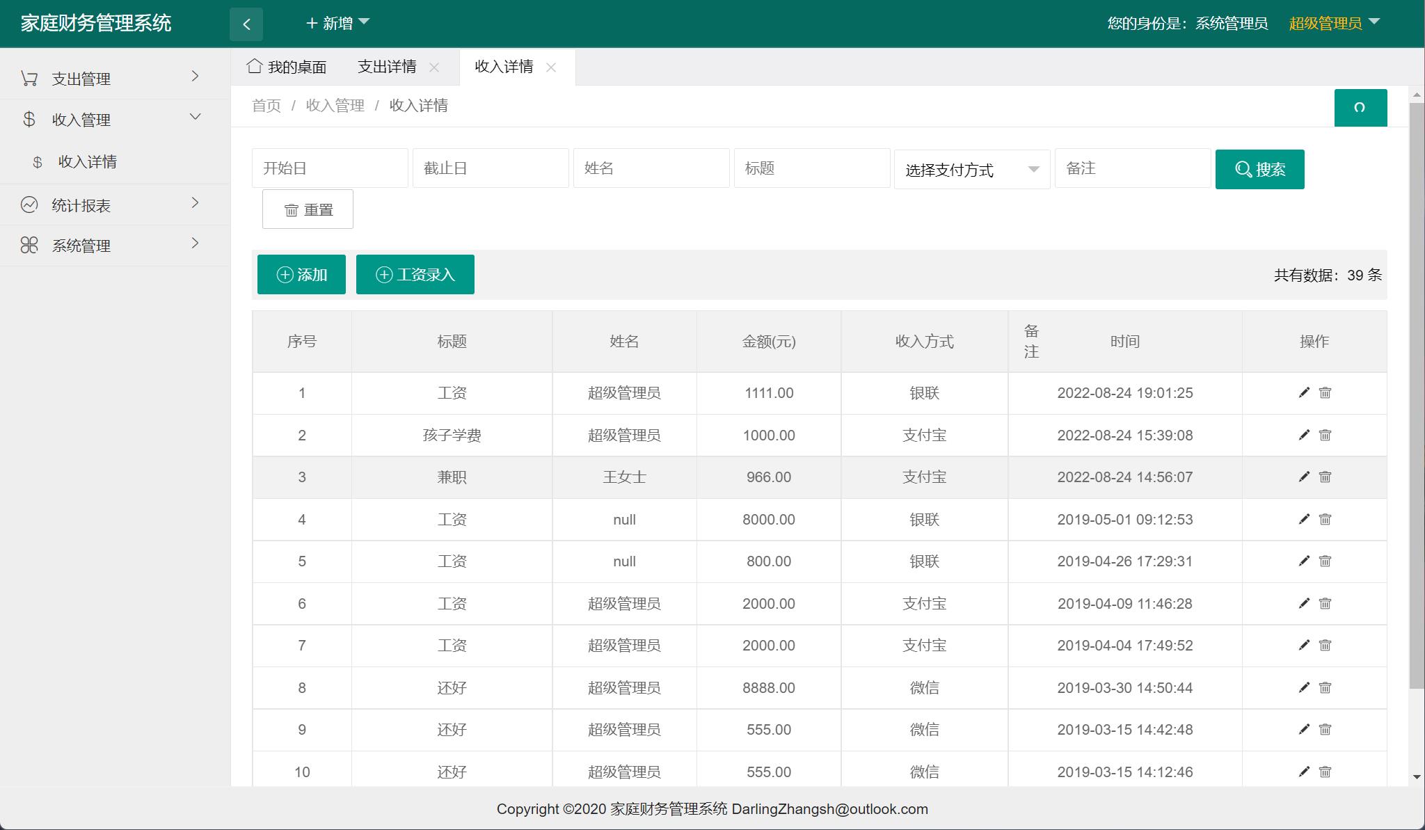Click the dollar icon beside 收入管理

click(x=29, y=119)
